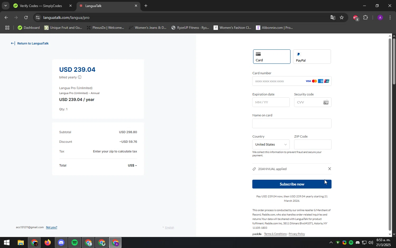396x248 pixels.
Task: Click the Not you? link
Action: 51,227
